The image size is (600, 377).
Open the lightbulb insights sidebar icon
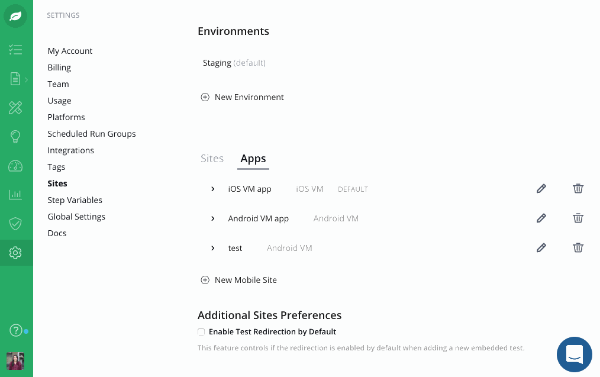[15, 137]
